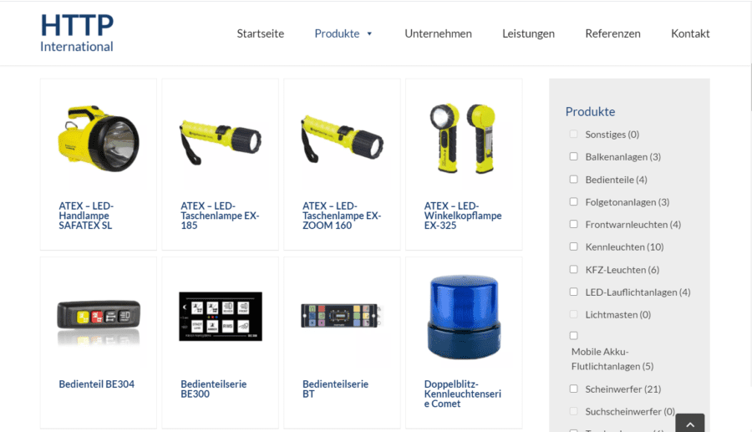Open the Bedienteilserie BT image

point(342,316)
